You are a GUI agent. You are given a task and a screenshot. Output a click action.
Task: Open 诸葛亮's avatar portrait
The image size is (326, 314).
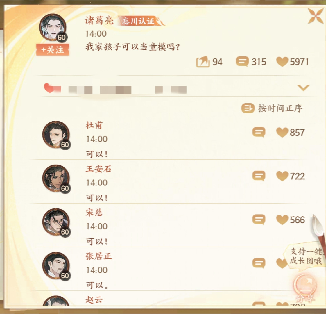pyautogui.click(x=53, y=28)
